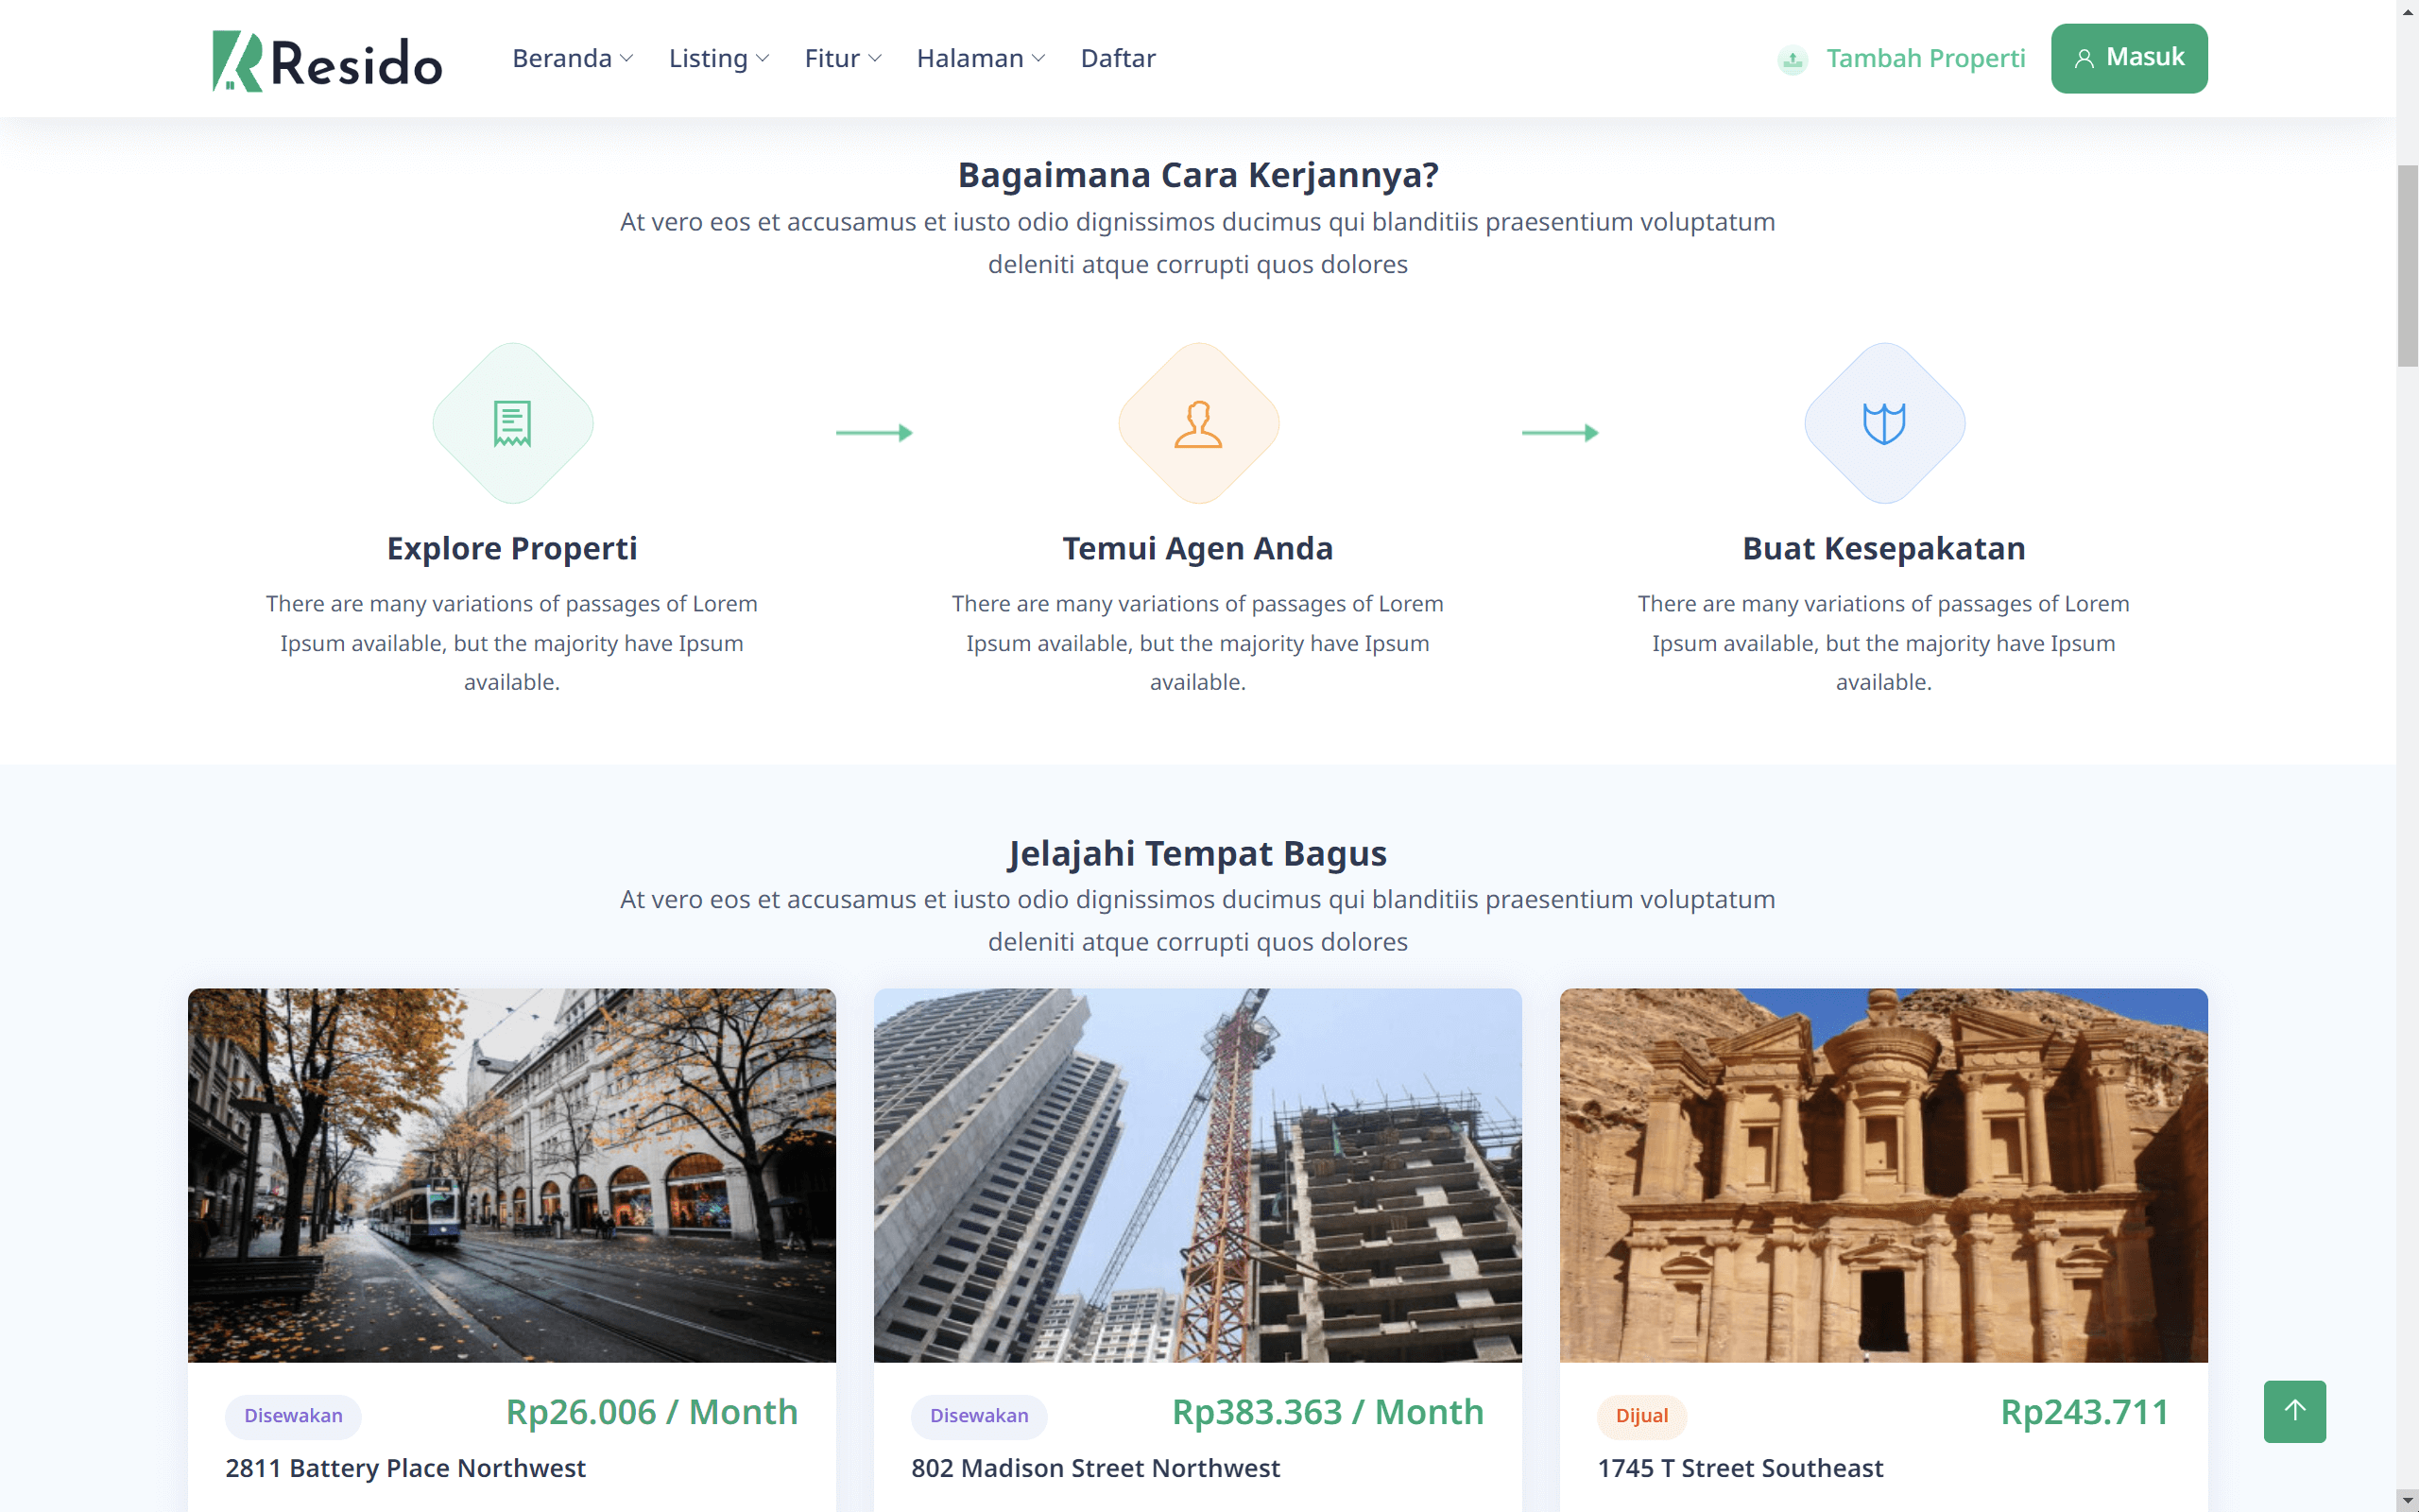
Task: Click the Masuk login button
Action: pos(2128,58)
